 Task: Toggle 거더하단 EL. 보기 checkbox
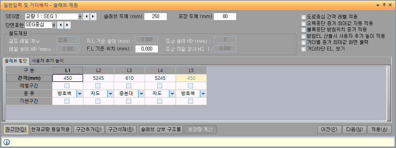(x=304, y=49)
